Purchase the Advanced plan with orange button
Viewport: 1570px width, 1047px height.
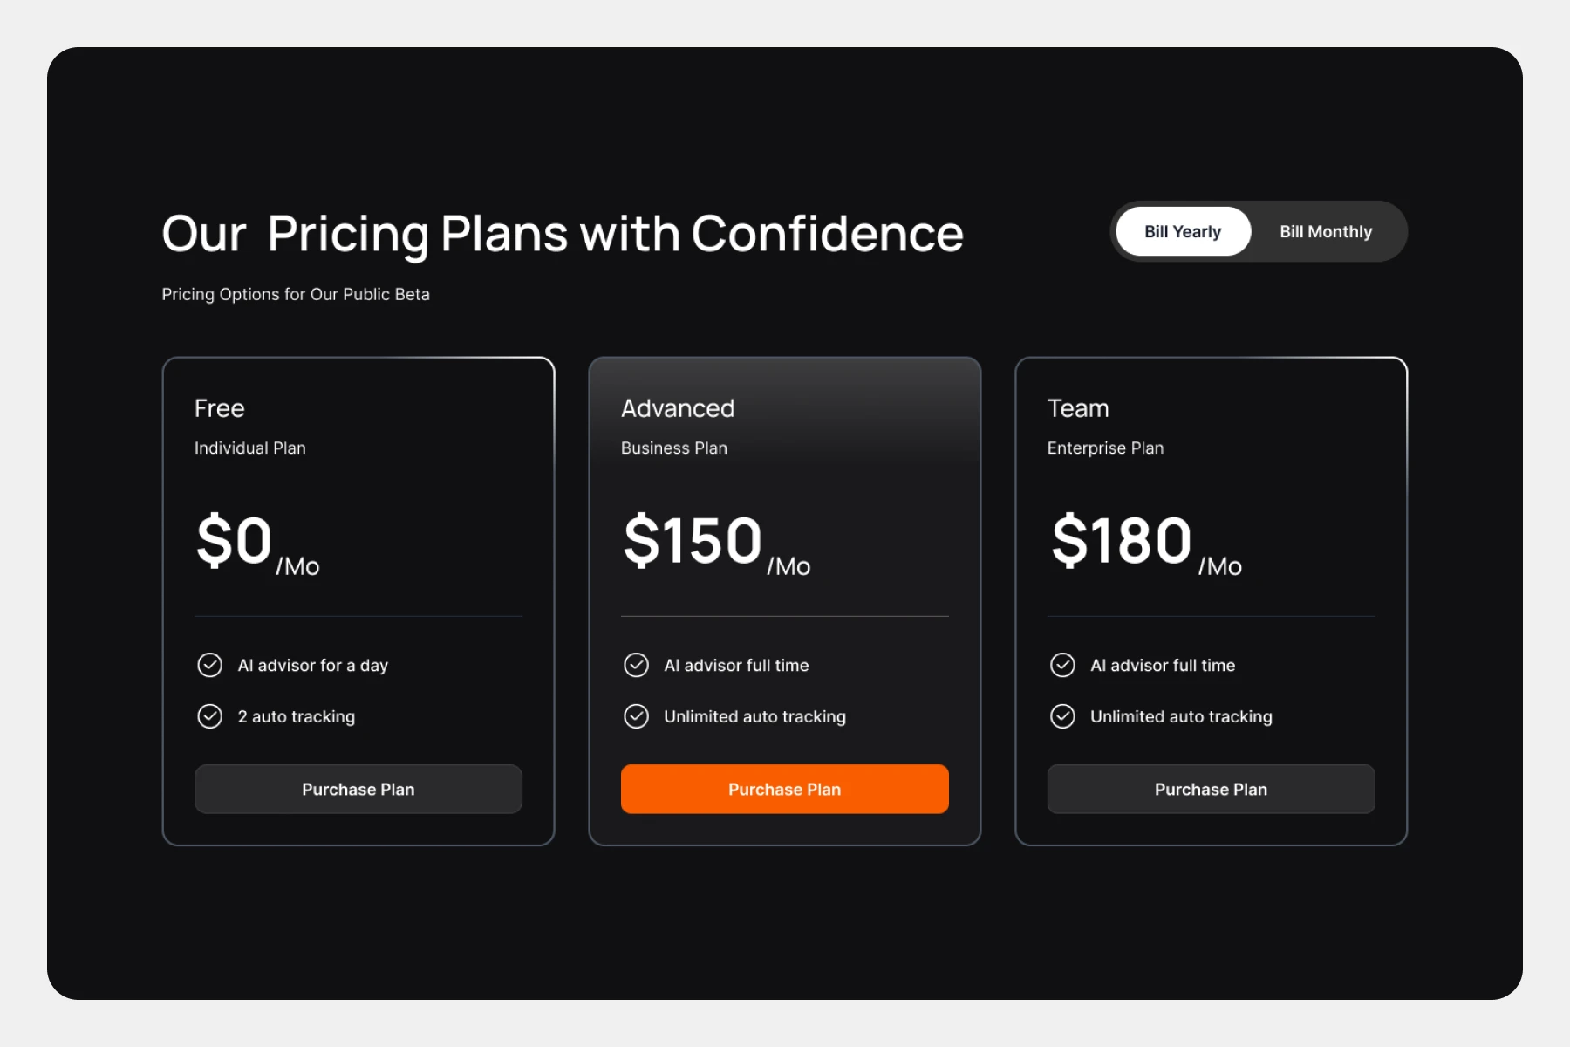point(785,789)
